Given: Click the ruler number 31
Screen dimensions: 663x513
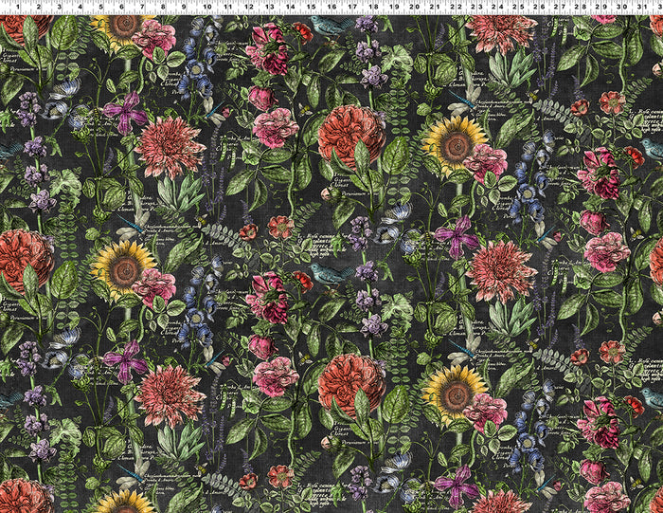Looking at the screenshot, I should (643, 7).
